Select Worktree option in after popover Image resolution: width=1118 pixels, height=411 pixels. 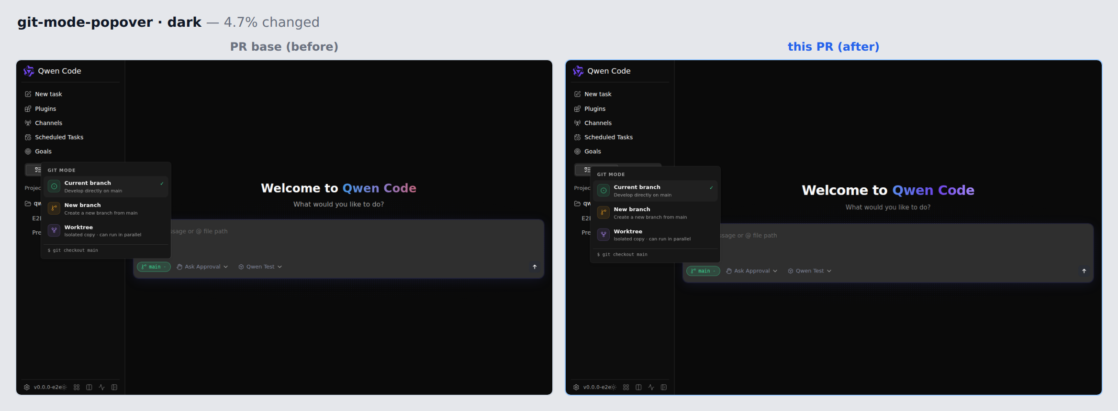(x=655, y=235)
